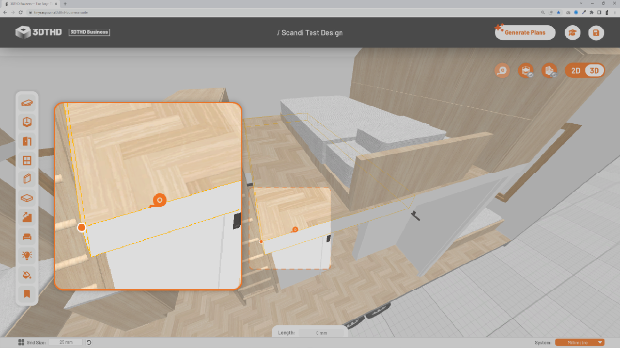Toggle wall visibility icon with crossed eye
Viewport: 620px width, 348px height.
click(x=550, y=71)
